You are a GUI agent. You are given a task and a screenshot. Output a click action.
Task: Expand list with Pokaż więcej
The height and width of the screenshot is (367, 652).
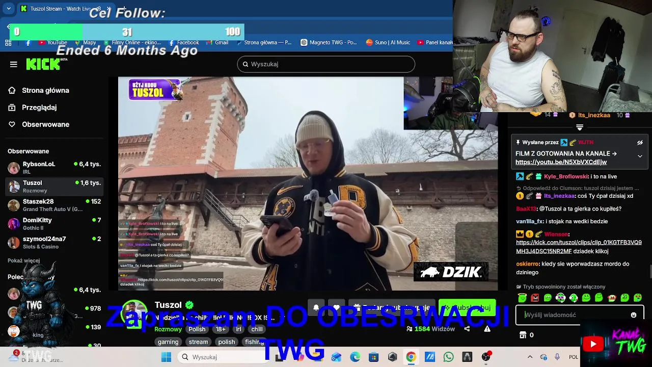point(23,260)
